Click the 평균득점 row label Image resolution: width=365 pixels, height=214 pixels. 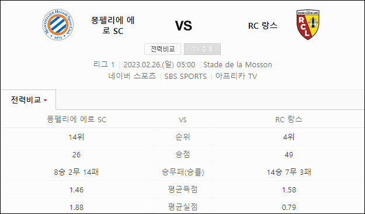(x=183, y=189)
